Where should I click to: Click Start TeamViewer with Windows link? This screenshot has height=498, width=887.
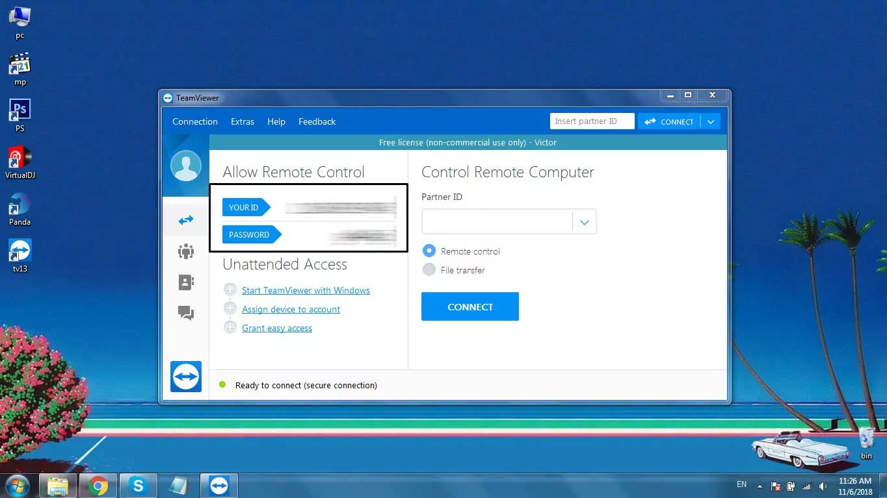pyautogui.click(x=306, y=290)
